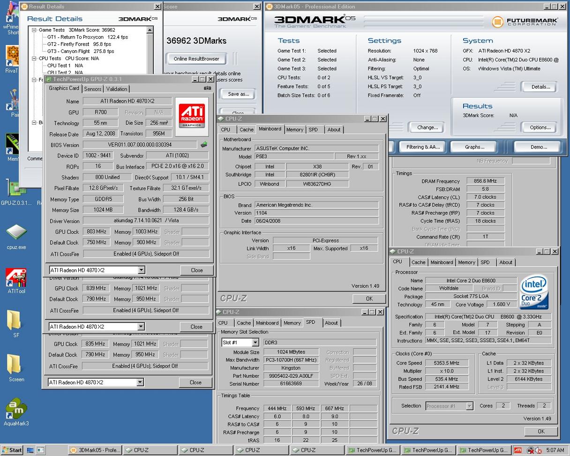Click OK in the CPU-Z Mainboard window
Image resolution: width=570 pixels, height=456 pixels.
tap(369, 299)
